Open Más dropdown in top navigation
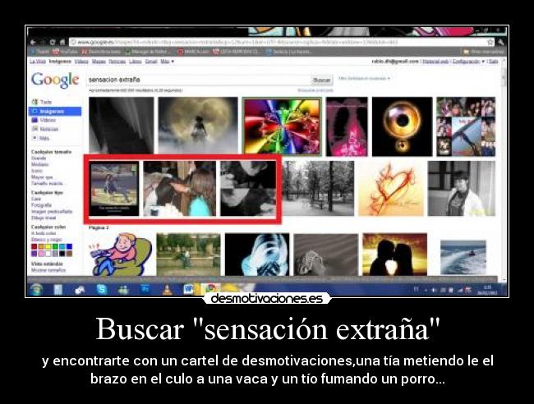 pos(168,62)
